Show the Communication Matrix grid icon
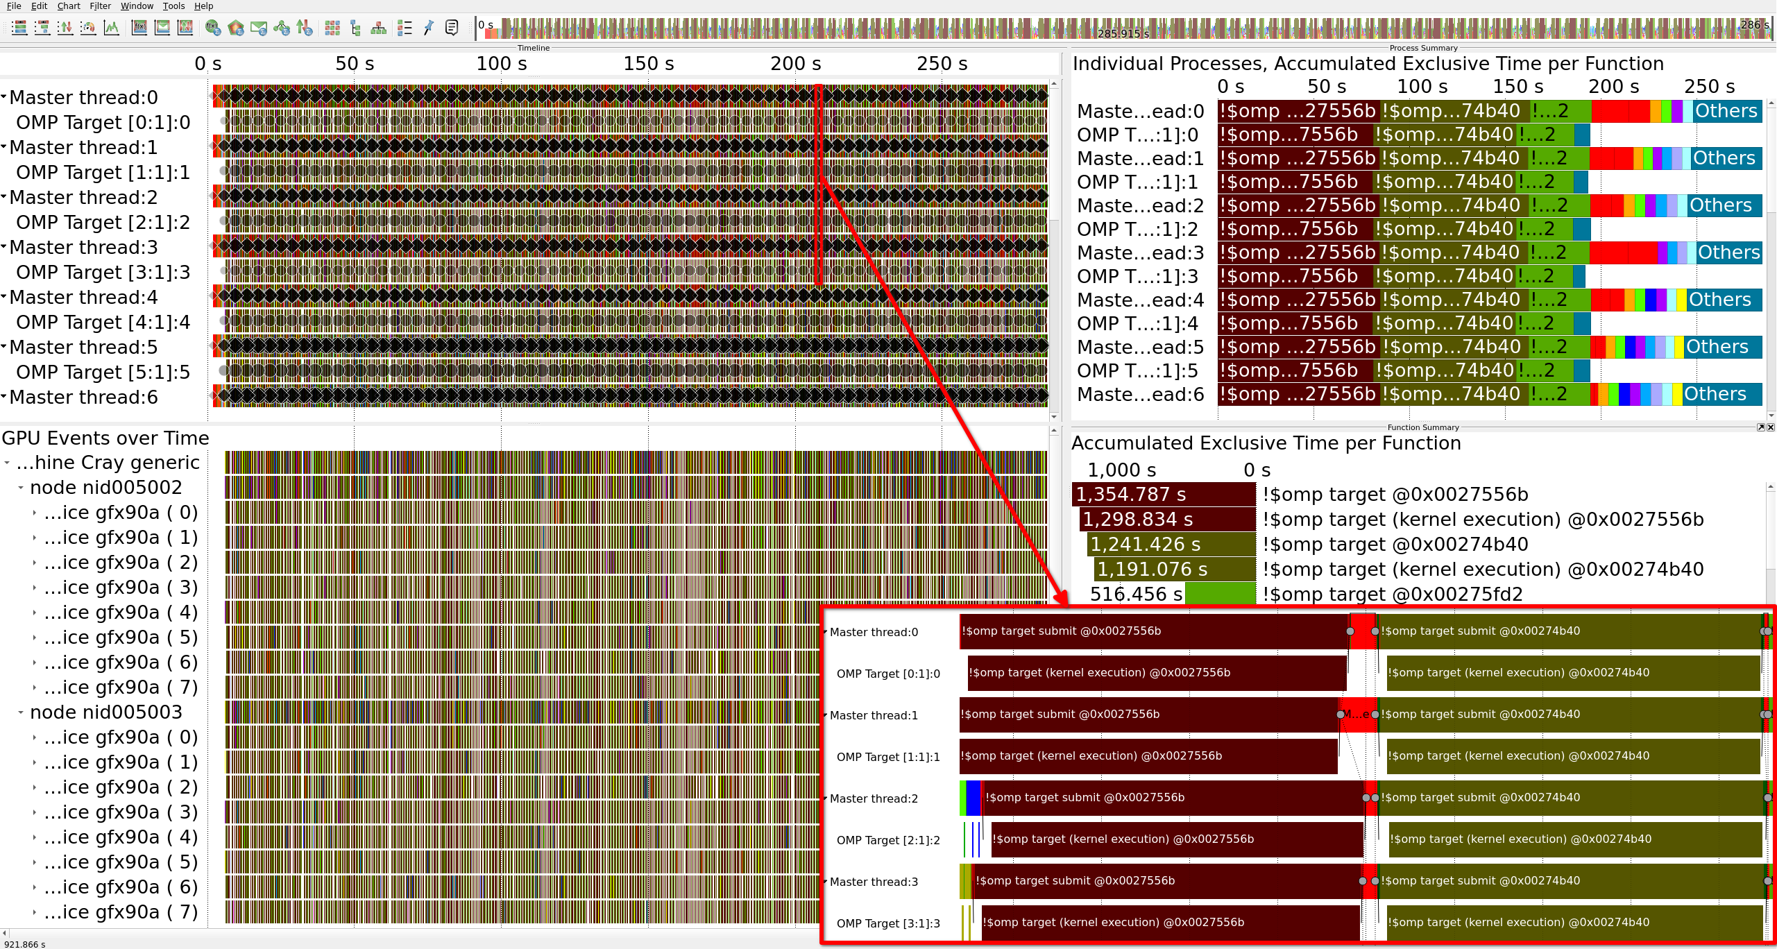The height and width of the screenshot is (949, 1777). (x=332, y=28)
